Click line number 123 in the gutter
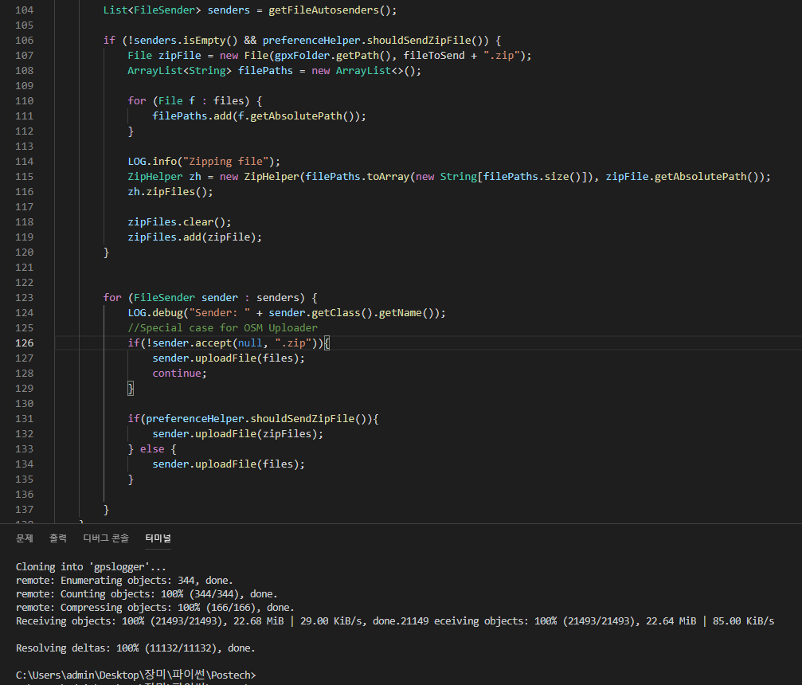 coord(25,297)
